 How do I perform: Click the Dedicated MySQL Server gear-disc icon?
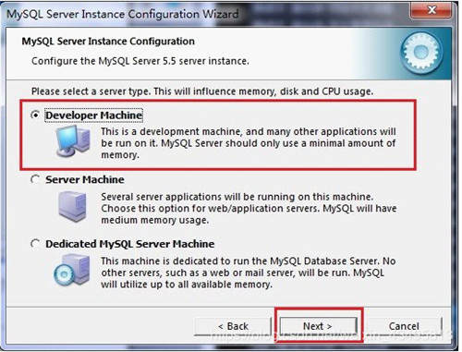pyautogui.click(x=72, y=271)
